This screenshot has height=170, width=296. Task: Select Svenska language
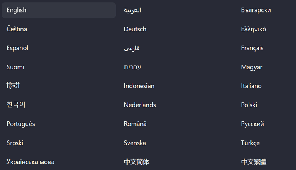pos(135,143)
